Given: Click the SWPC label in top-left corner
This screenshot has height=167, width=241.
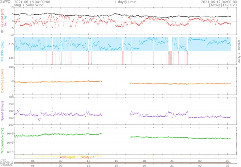Looking at the screenshot, I should pos(5,2).
